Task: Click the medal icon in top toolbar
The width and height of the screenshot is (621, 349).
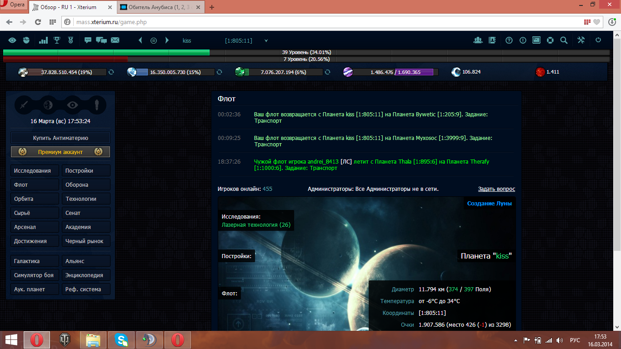Action: [70, 40]
